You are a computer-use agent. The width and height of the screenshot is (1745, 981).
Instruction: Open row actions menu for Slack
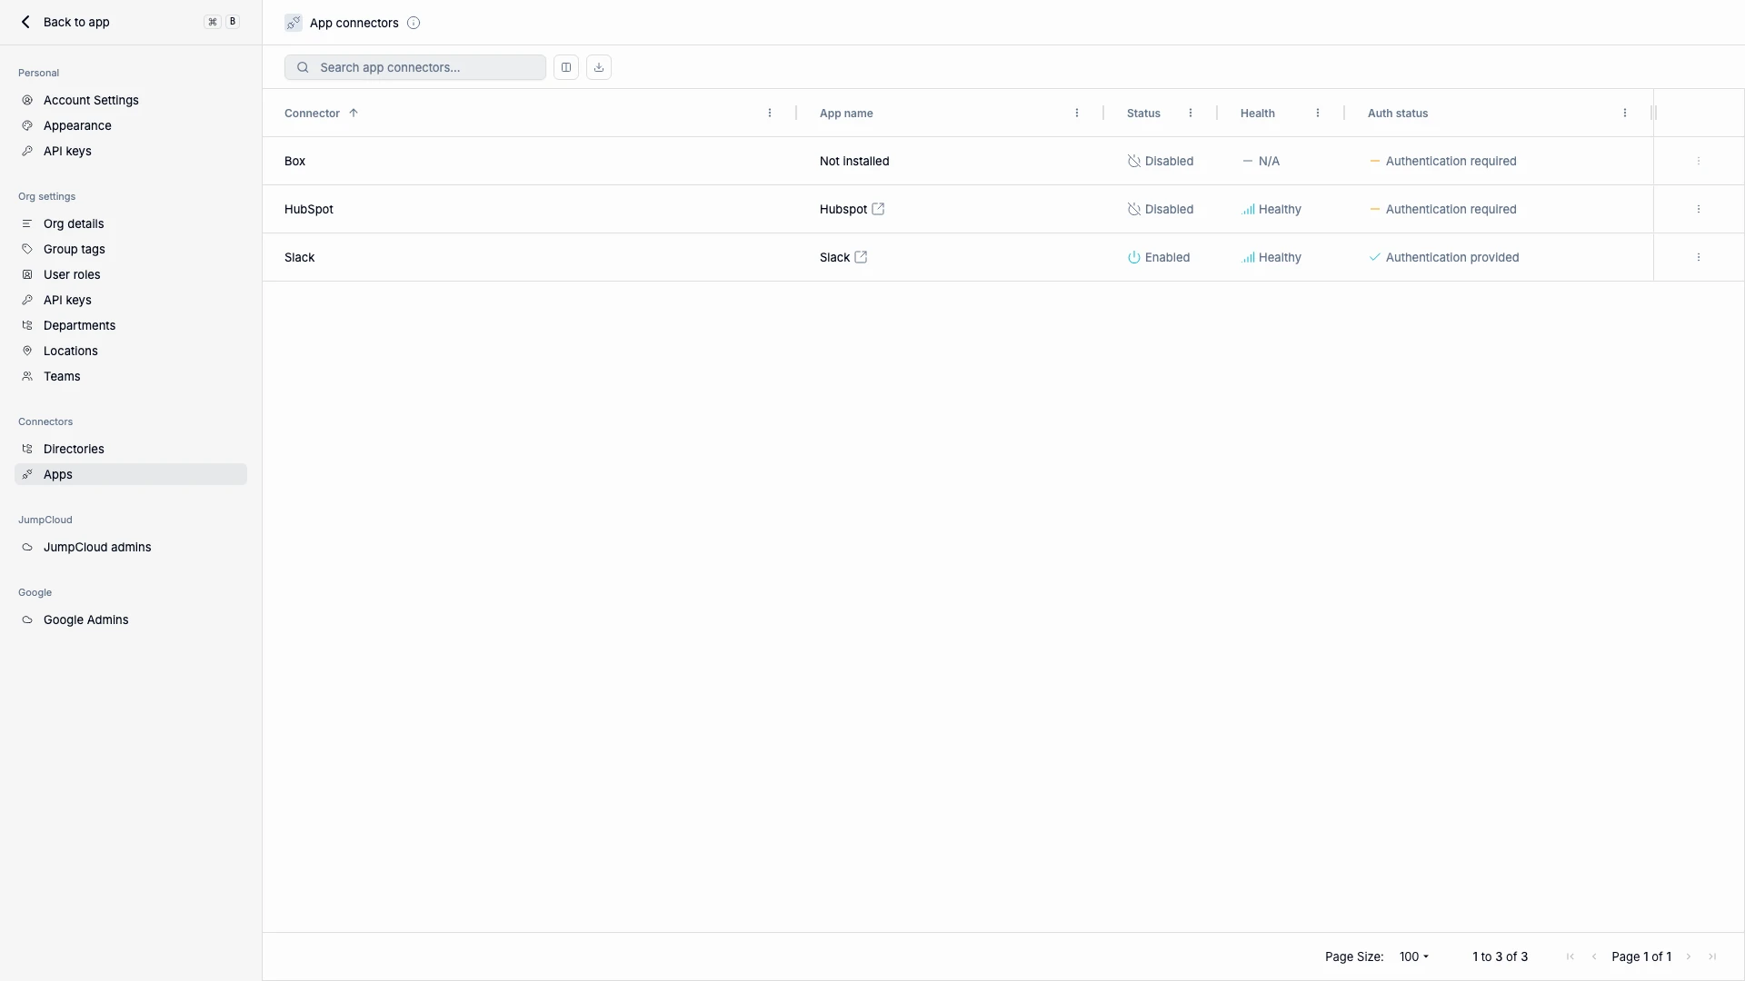1698,257
